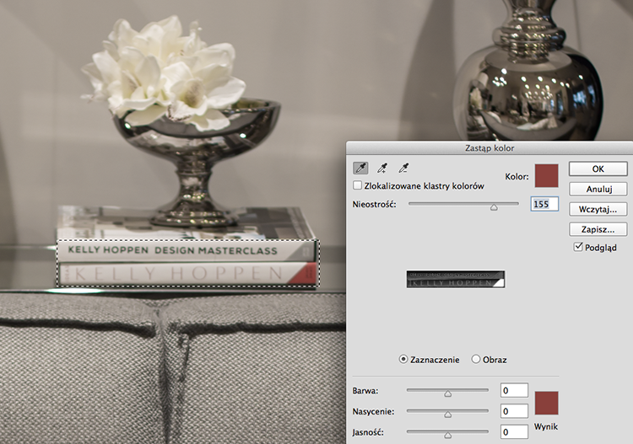Click the Jasność slider handle

(447, 435)
